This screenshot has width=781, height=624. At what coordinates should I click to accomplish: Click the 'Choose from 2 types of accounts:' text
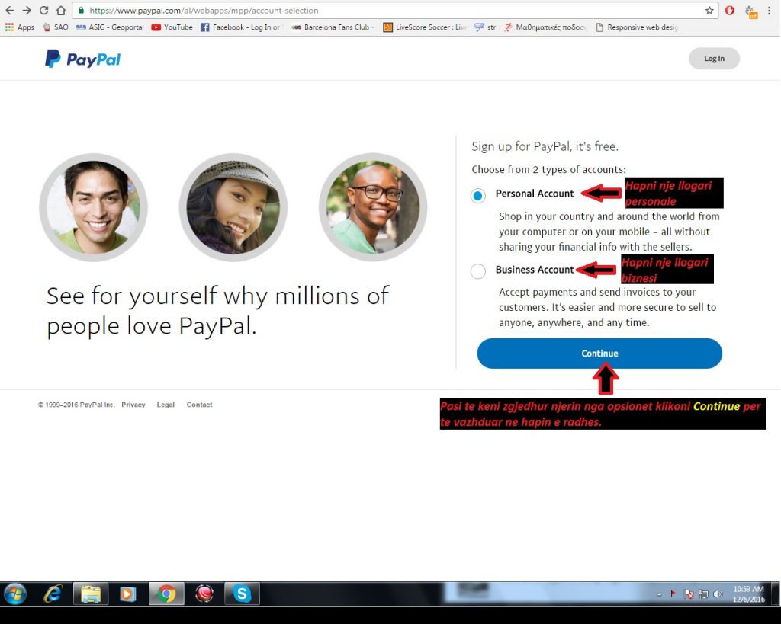548,169
